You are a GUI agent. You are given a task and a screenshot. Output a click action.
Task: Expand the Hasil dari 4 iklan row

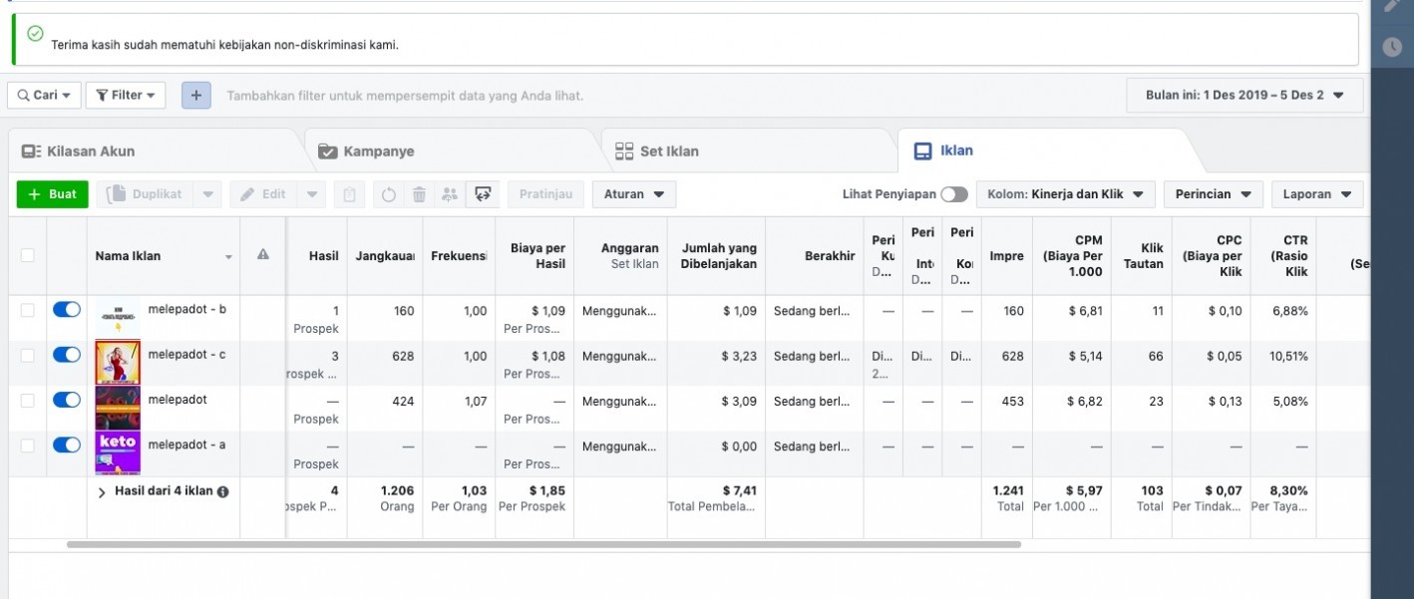(102, 491)
